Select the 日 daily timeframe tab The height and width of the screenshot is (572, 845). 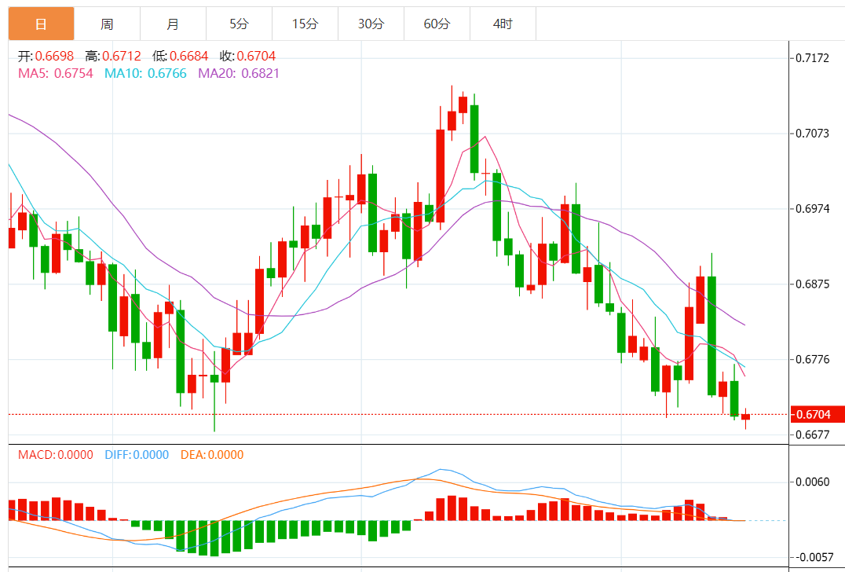tap(41, 24)
